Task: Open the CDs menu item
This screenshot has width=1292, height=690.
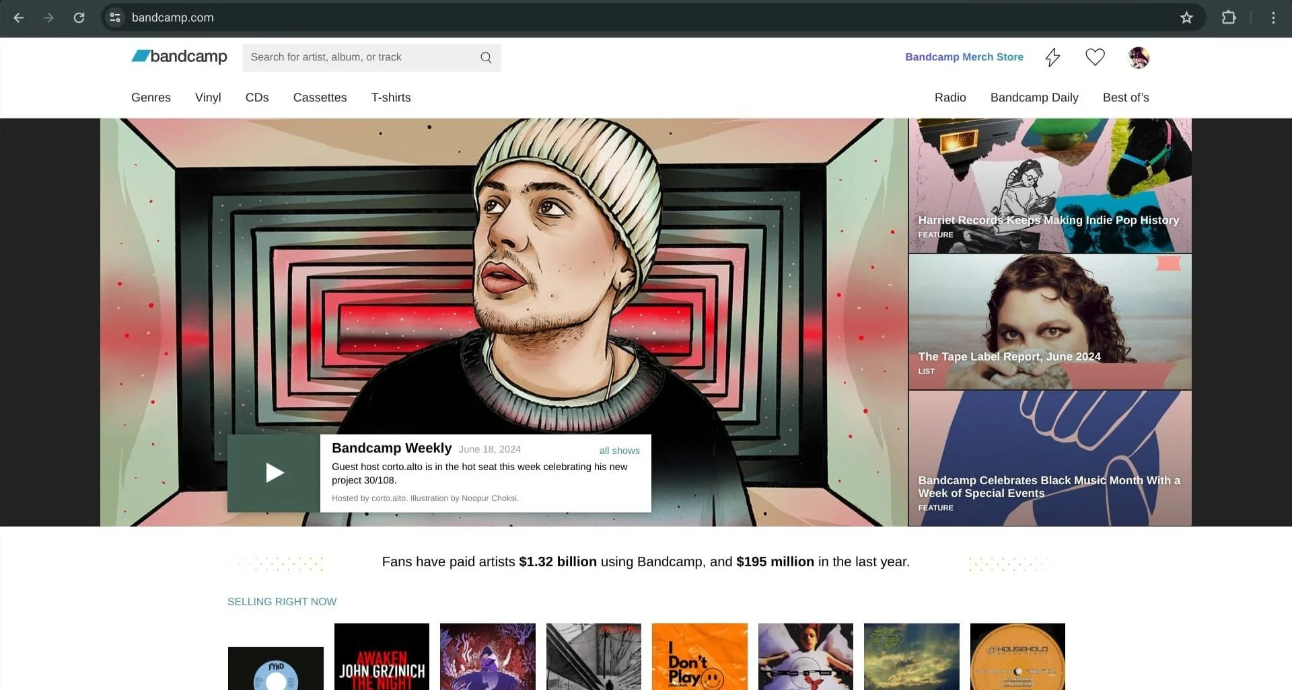Action: coord(257,98)
